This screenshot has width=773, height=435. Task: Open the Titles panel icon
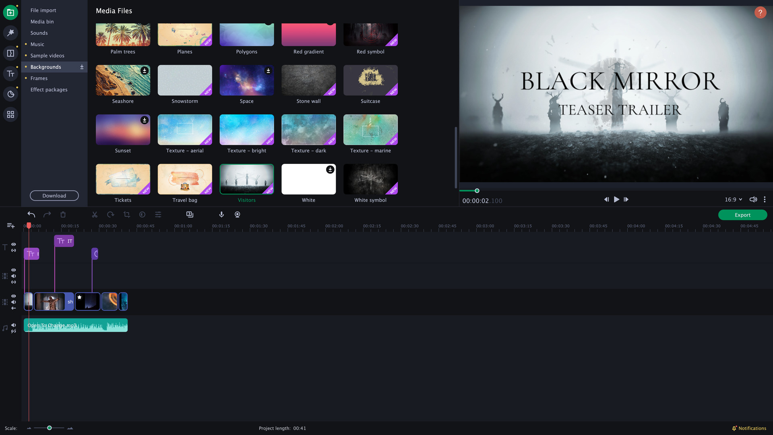pos(10,74)
